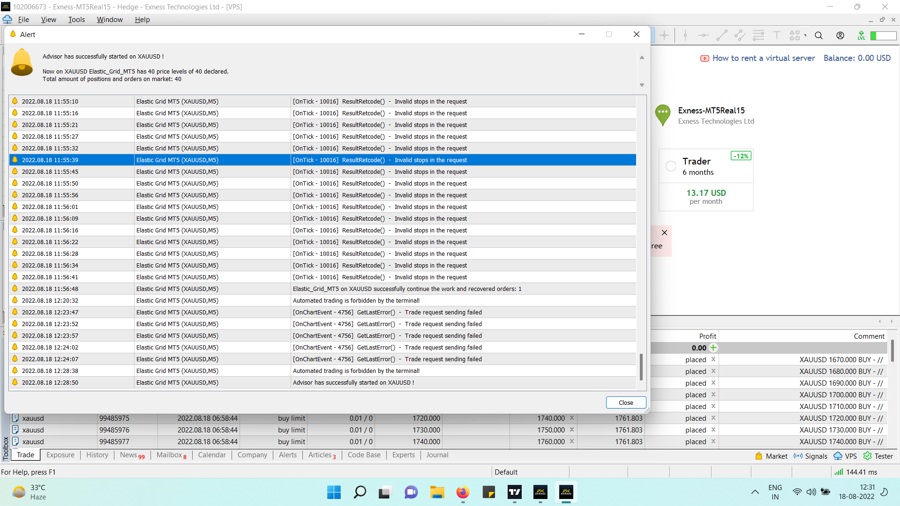
Task: Switch to the Alerts tab
Action: coord(288,455)
